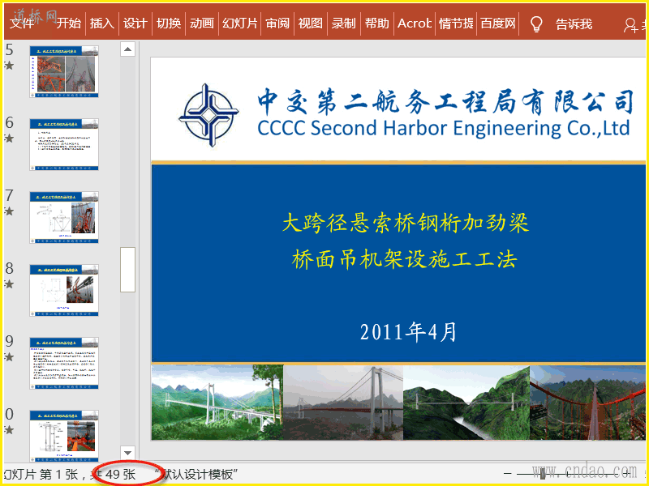Click the thumbnail pane scroll down arrow
649x486 pixels.
point(127,453)
